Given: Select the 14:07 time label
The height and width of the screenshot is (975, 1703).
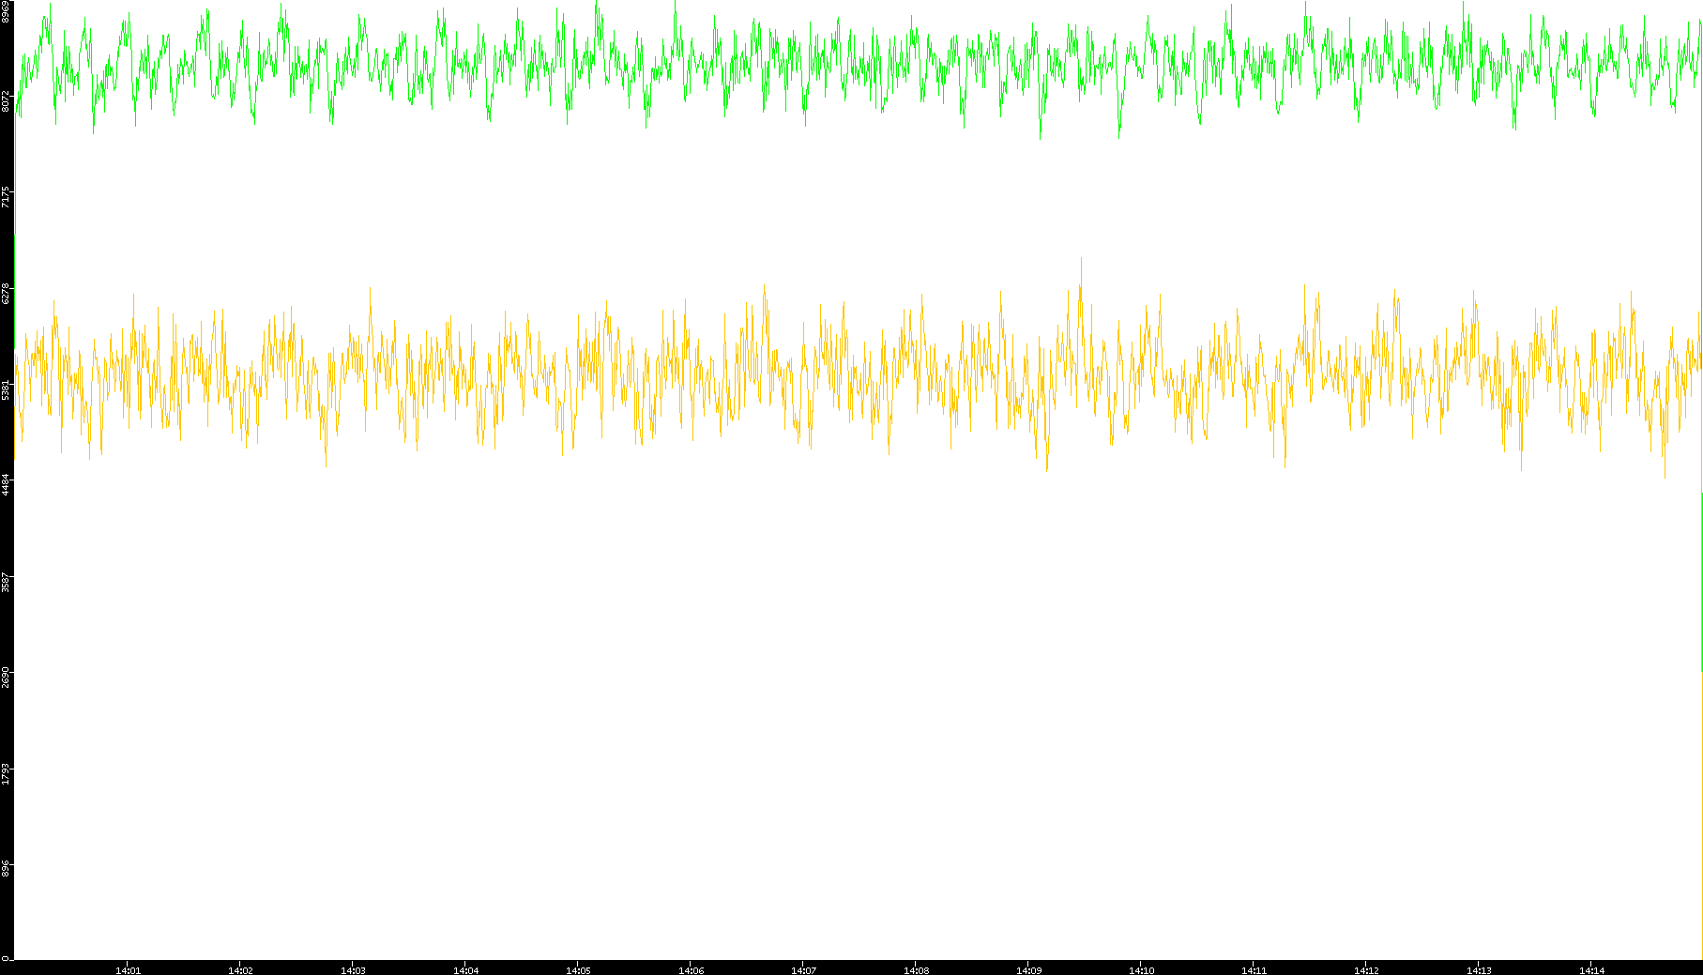Looking at the screenshot, I should point(803,970).
